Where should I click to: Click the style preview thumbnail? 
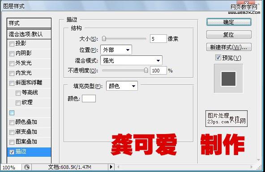(x=228, y=79)
